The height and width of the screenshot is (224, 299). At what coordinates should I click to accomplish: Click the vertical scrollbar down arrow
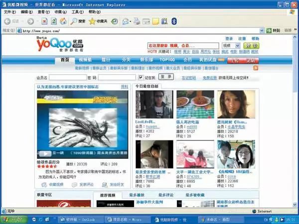pos(295,205)
